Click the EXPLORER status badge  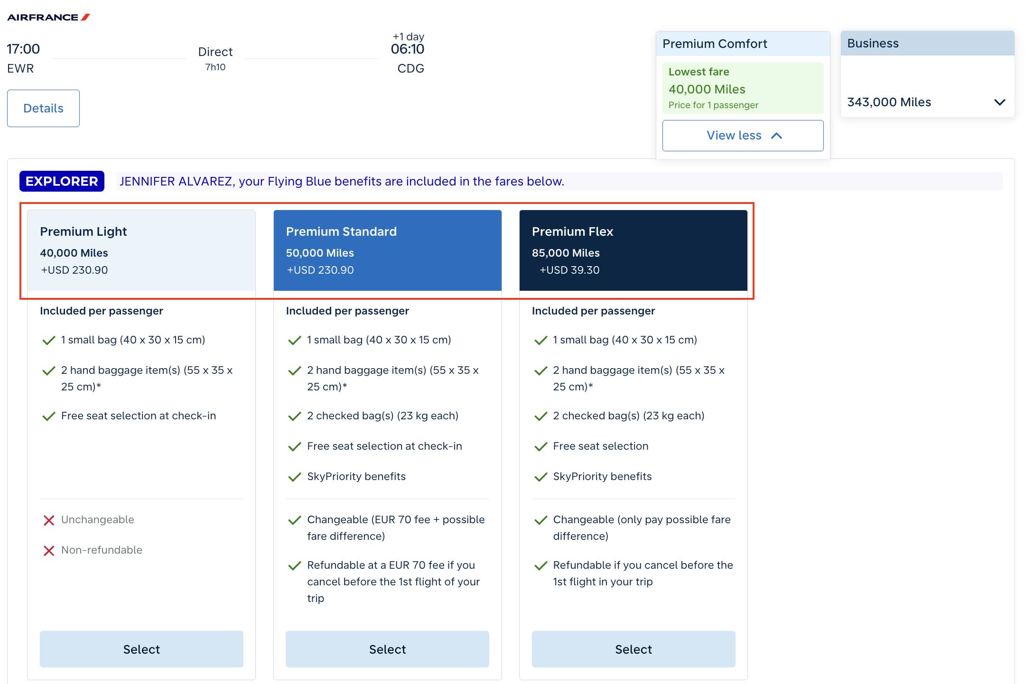[x=62, y=181]
